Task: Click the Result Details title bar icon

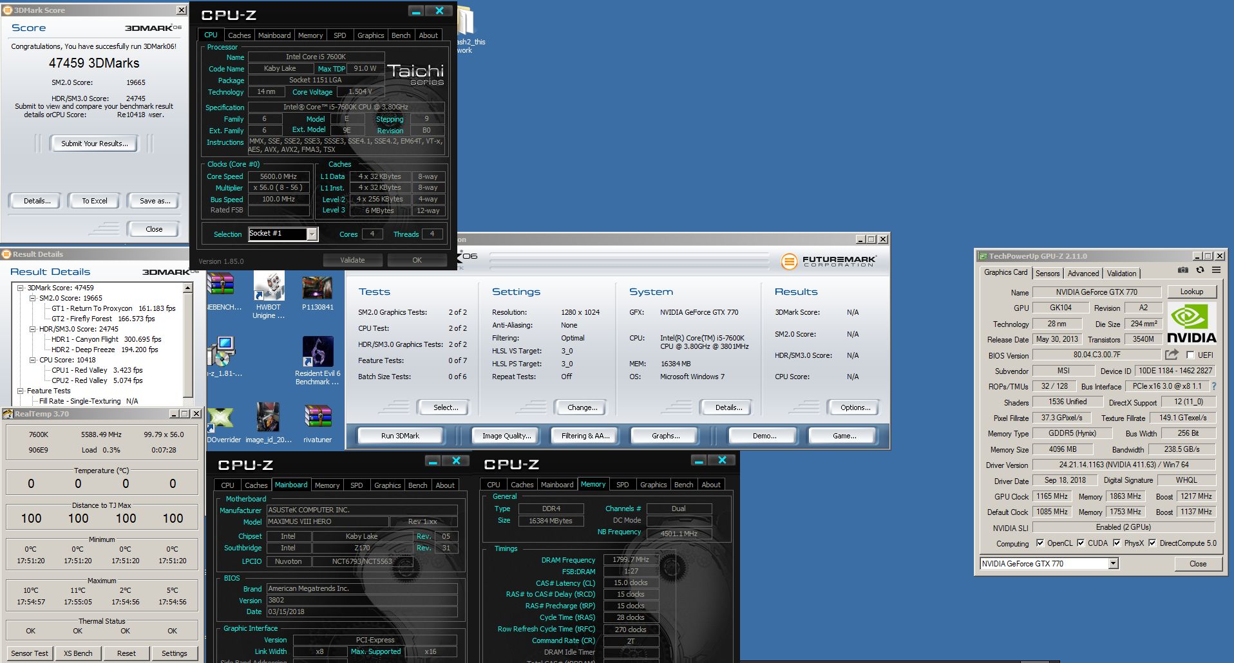Action: coord(6,254)
